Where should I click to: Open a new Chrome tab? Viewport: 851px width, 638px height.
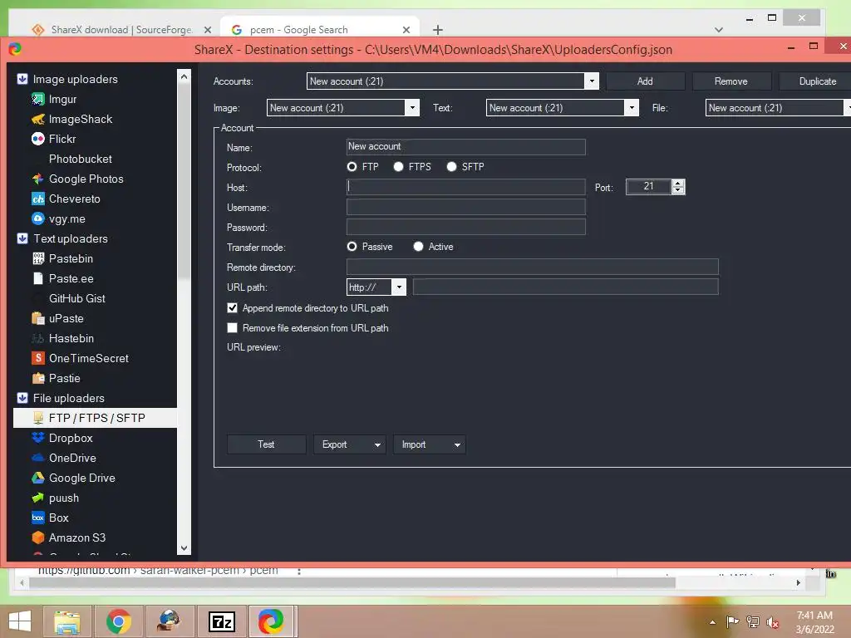[x=437, y=30]
